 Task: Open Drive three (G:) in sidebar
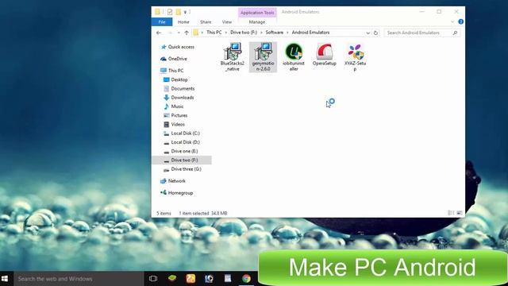pos(182,169)
